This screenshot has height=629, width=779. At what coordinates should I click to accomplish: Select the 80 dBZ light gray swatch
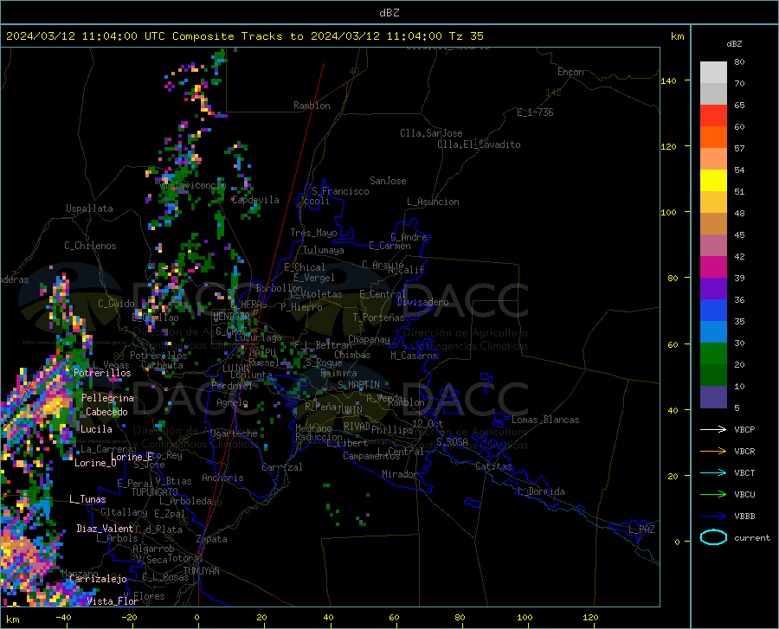tap(713, 72)
